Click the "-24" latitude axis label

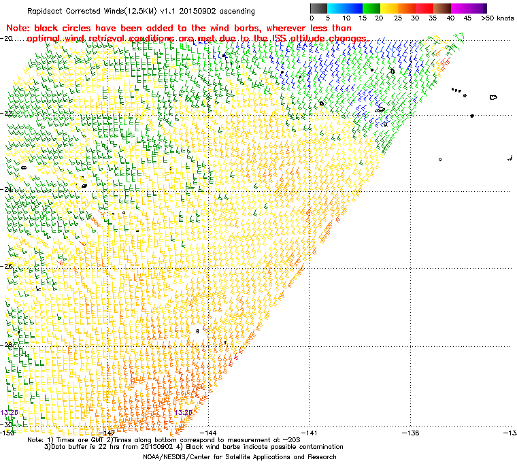(6, 190)
